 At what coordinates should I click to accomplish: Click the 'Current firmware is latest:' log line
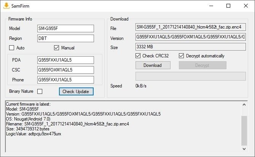point(28,104)
